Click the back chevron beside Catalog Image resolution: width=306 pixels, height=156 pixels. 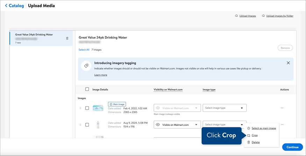tap(6, 6)
